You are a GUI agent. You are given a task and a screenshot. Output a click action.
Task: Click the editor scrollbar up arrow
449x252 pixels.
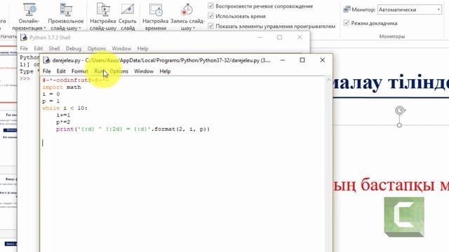click(x=328, y=80)
